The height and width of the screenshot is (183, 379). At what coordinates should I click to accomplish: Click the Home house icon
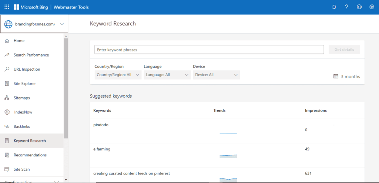pos(7,41)
